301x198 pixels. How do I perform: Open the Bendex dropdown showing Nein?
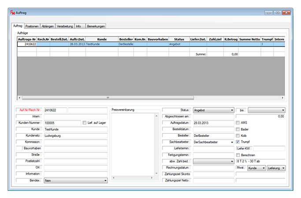click(76, 180)
